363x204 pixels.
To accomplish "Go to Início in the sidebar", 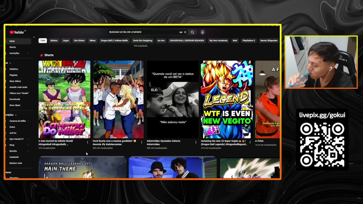I will [x=18, y=41].
